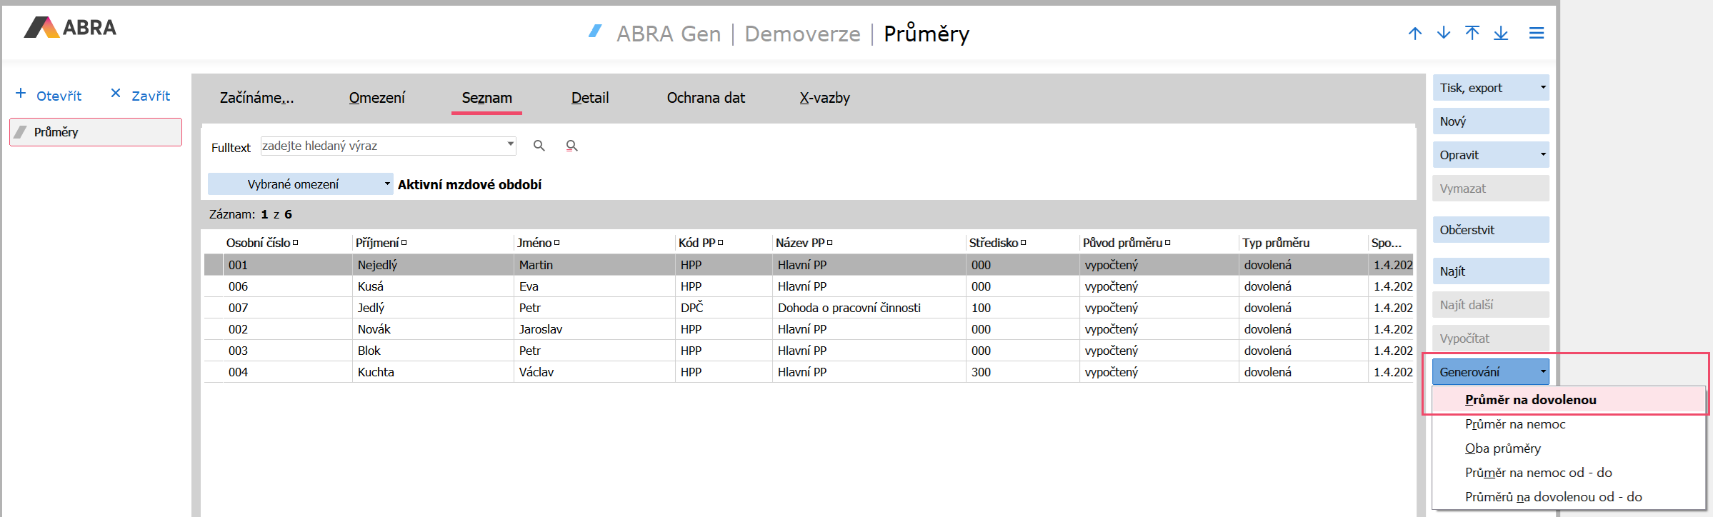
Task: Click the up arrow navigation icon
Action: pos(1415,33)
